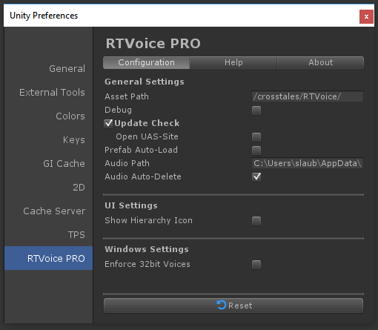Screen dimensions: 378x330
Task: Enable Open UAS-Site checkbox
Action: pos(256,137)
